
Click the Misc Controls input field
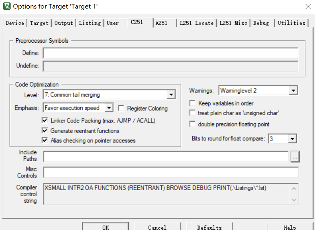coord(171,173)
